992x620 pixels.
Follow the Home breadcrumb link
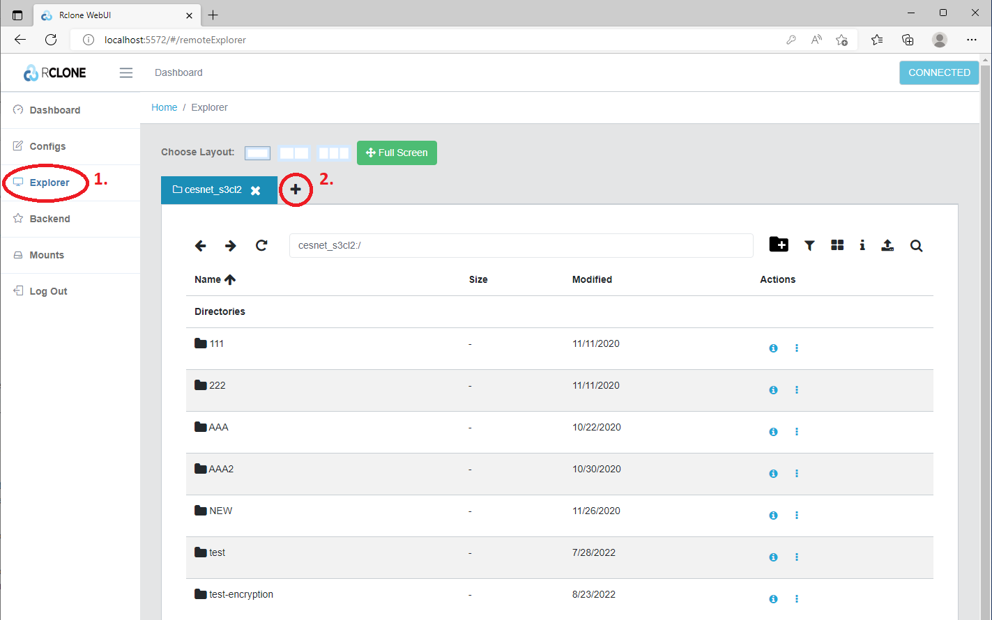(165, 107)
